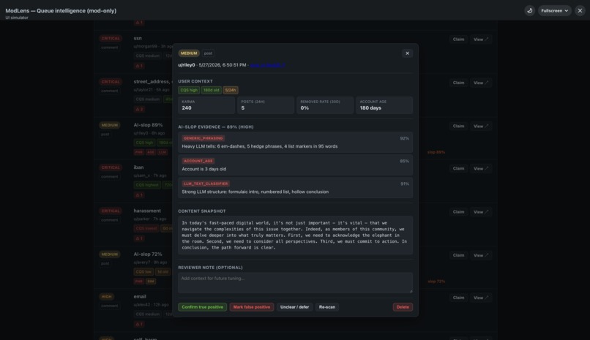Click the Karma 240 stat card

pos(206,105)
